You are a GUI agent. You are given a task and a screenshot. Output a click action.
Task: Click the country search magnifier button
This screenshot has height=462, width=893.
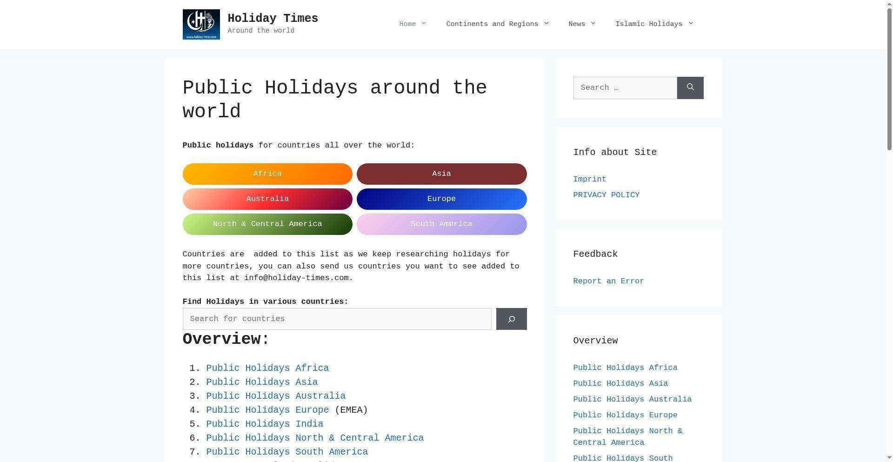click(511, 319)
